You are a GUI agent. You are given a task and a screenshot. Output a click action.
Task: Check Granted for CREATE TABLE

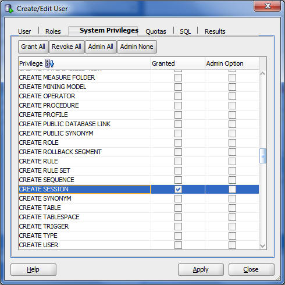click(178, 208)
